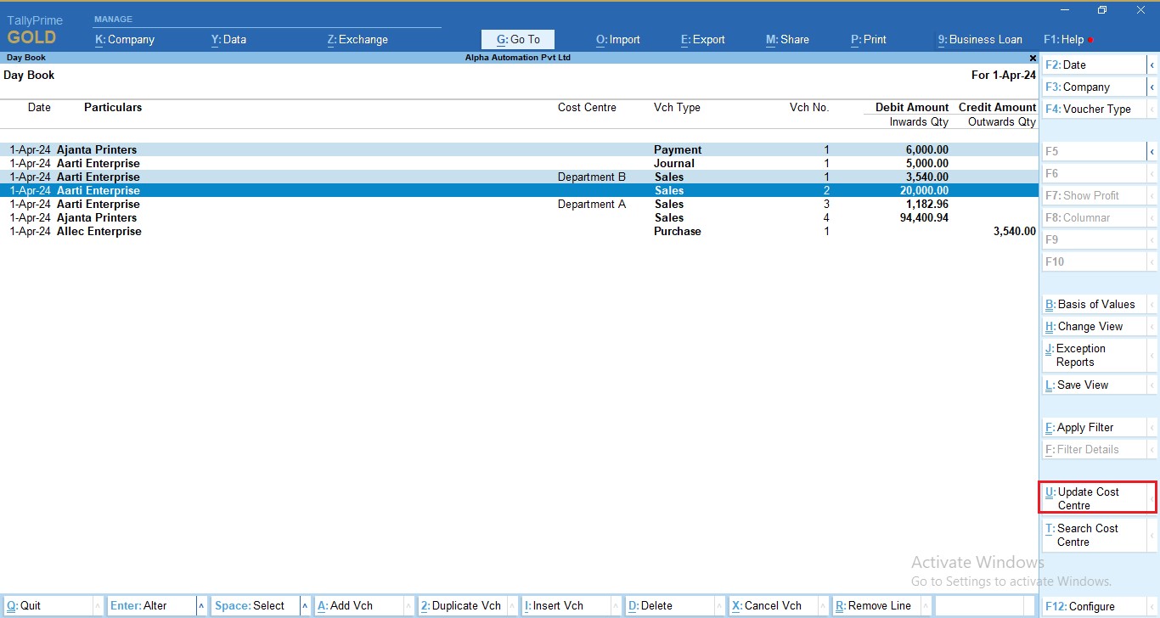Open the Go To search box
1160x618 pixels.
coord(518,39)
